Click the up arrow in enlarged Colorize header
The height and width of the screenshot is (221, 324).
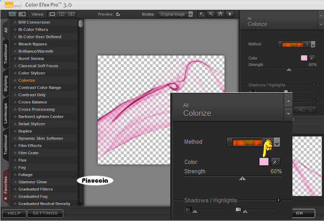288,101
